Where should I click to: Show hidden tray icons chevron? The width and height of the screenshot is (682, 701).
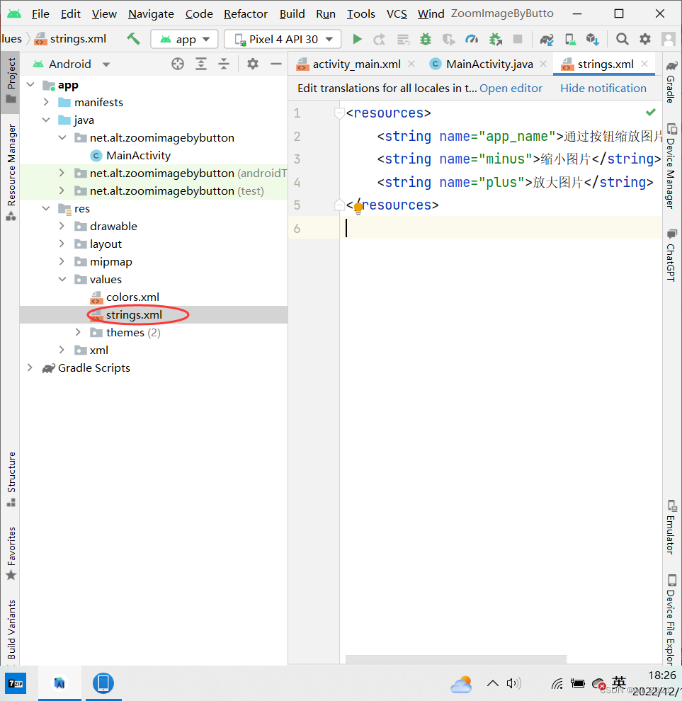point(492,683)
